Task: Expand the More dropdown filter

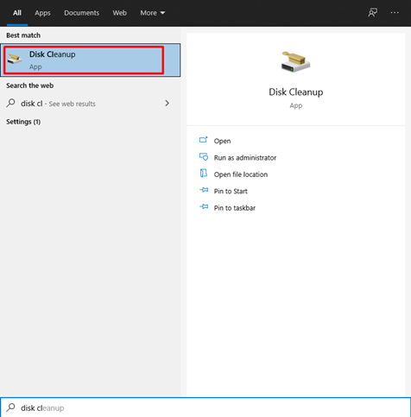Action: pos(153,13)
